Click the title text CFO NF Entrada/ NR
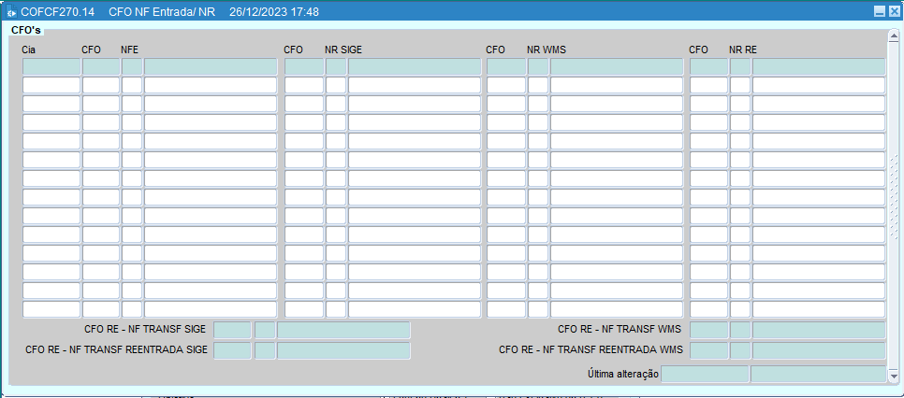 coord(161,12)
